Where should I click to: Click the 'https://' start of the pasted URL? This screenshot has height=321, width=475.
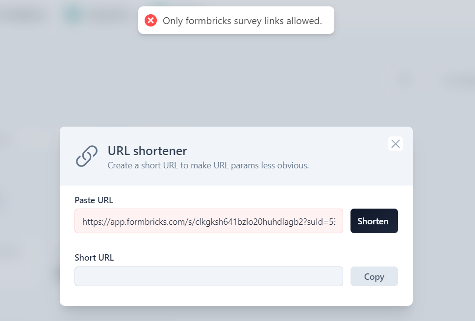(x=96, y=222)
